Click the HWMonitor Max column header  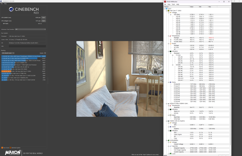[x=212, y=7]
